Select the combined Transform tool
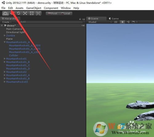This screenshot has width=154, height=137. pos(38,13)
